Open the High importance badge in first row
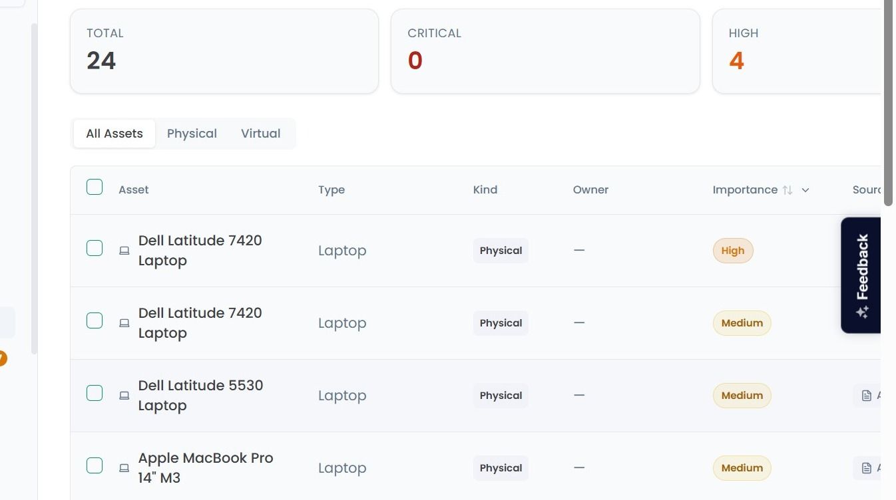The image size is (896, 500). coord(733,251)
